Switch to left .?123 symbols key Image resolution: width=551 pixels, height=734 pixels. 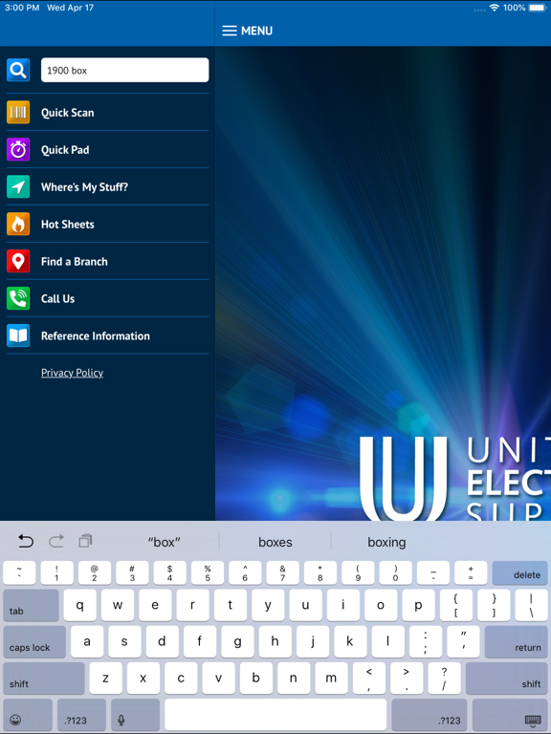tap(81, 715)
